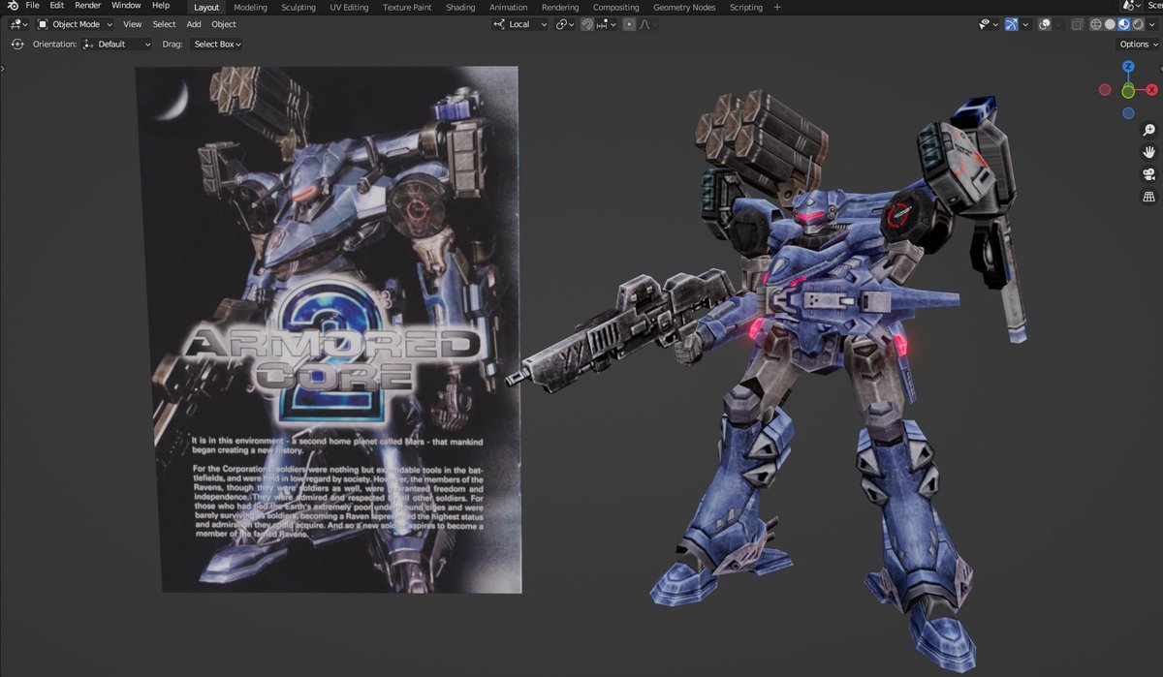Switch to solid viewport shading
This screenshot has width=1163, height=677.
tap(1110, 24)
